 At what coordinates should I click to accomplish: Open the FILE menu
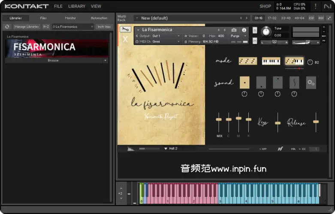tap(58, 6)
